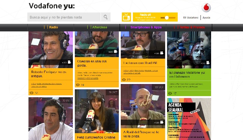Click the video camera icon on Oceanía card
243x140 pixels.
click(115, 51)
